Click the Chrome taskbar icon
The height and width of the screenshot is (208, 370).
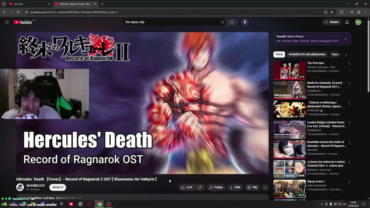click(99, 204)
